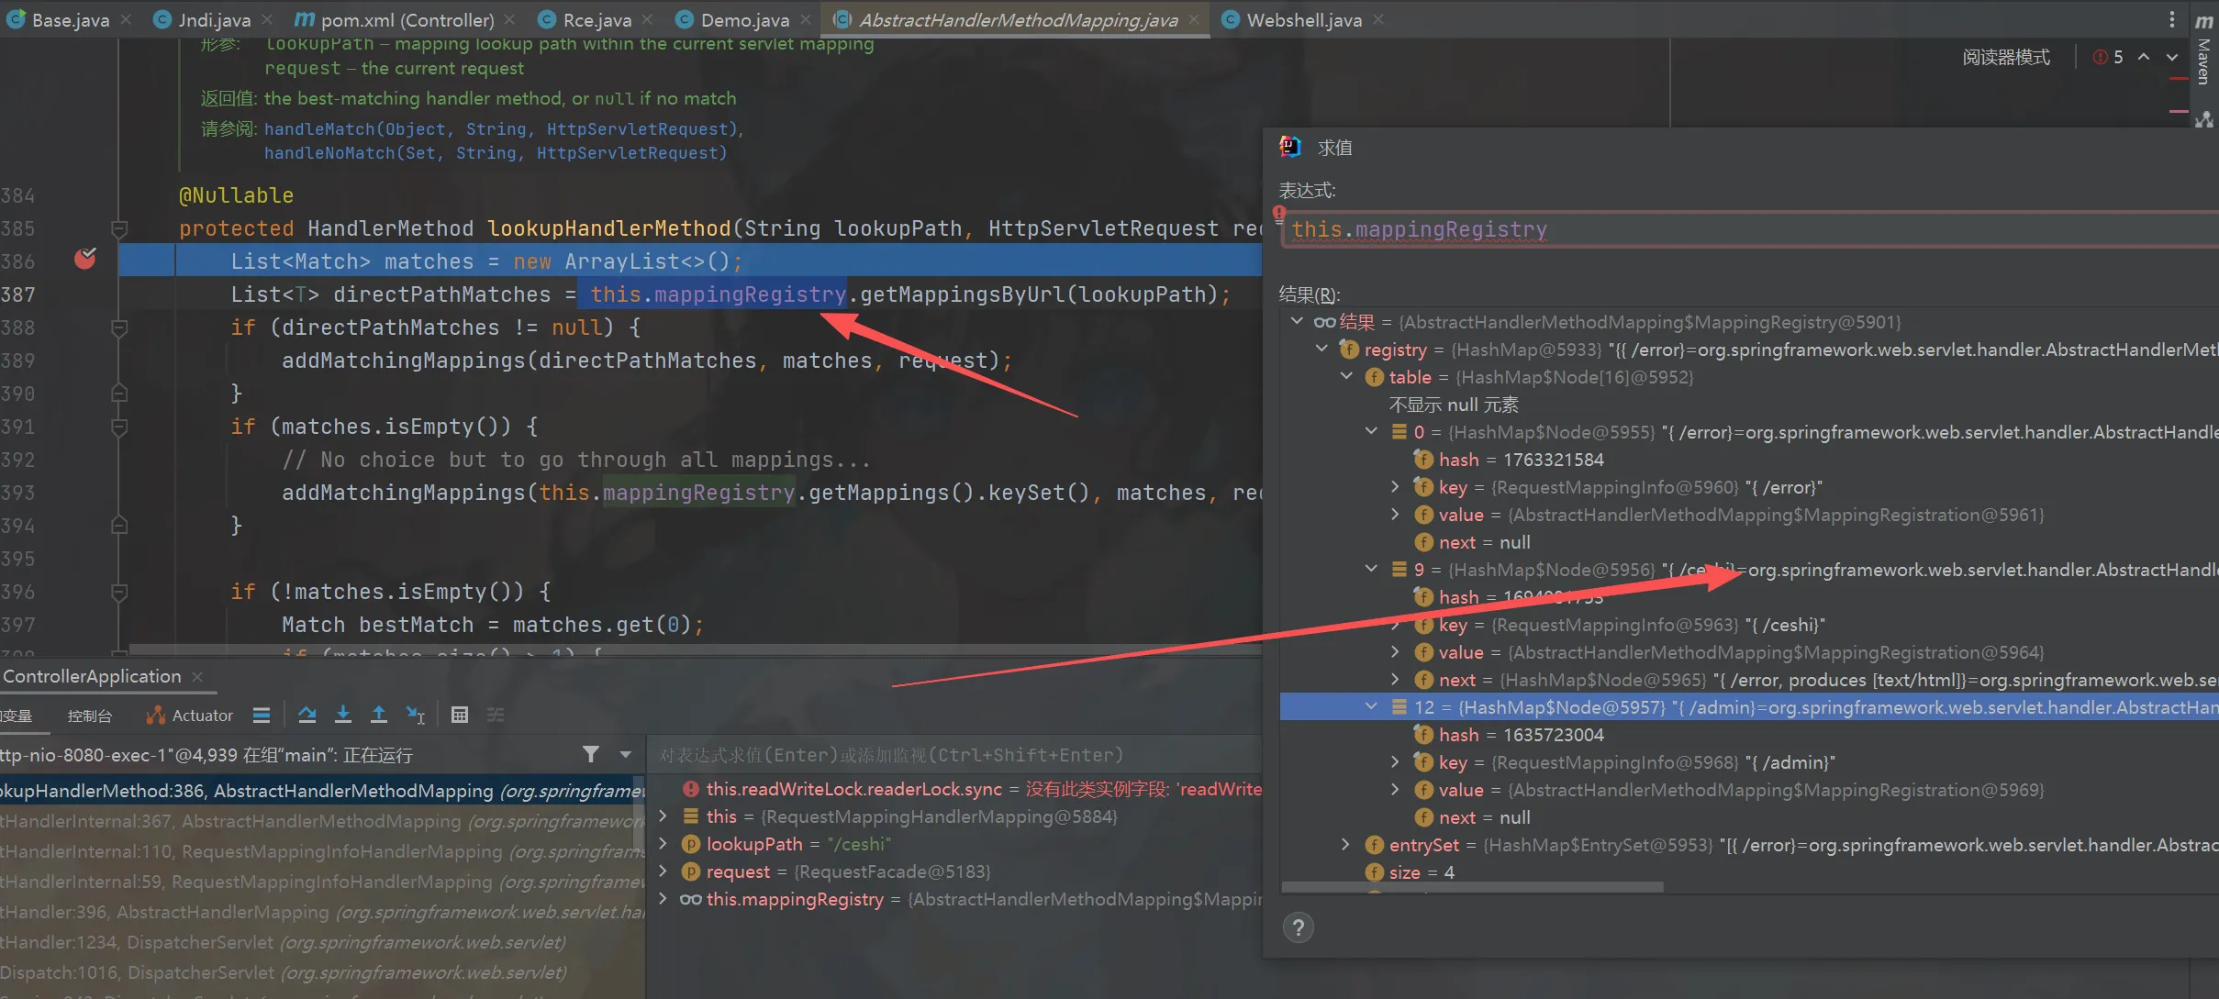Click the Step Over debugger icon
The height and width of the screenshot is (999, 2219).
307,715
